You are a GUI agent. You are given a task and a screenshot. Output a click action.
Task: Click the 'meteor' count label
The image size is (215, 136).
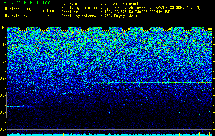click(49, 11)
